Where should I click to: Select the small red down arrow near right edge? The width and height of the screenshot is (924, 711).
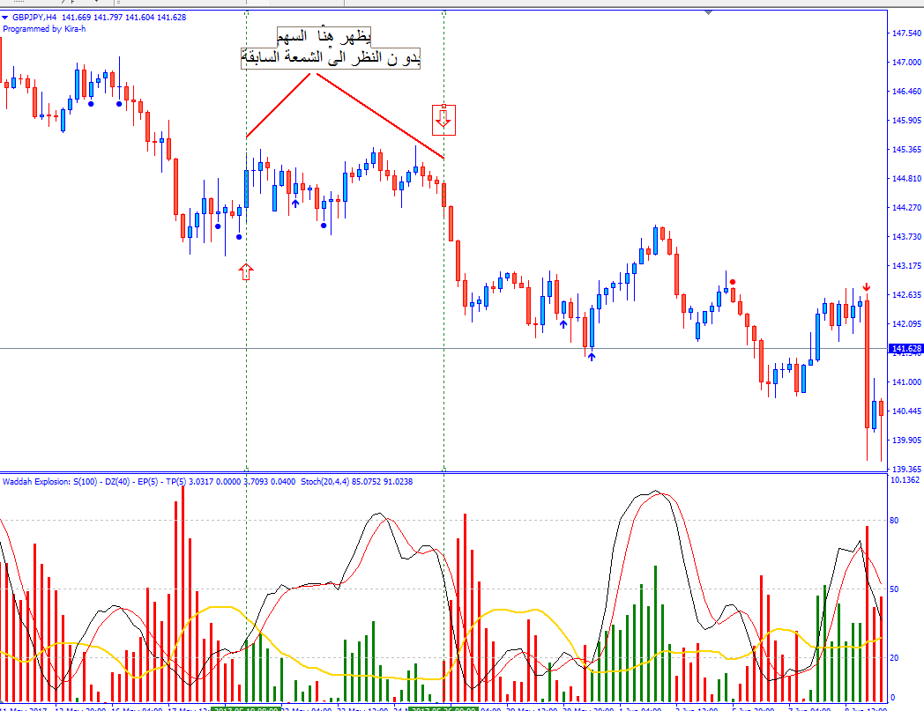867,287
